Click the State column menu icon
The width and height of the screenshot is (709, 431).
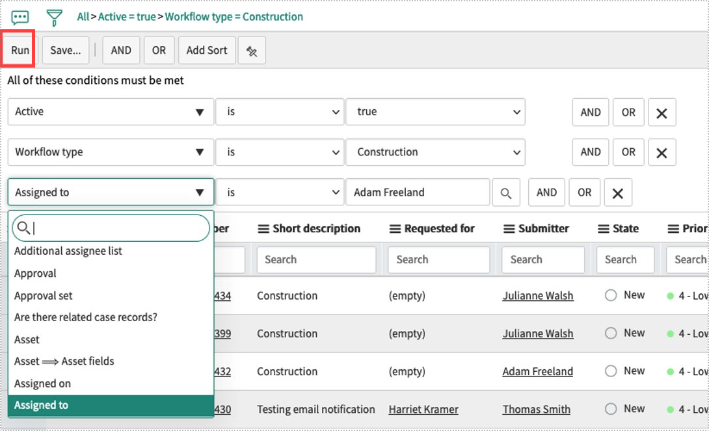[603, 229]
